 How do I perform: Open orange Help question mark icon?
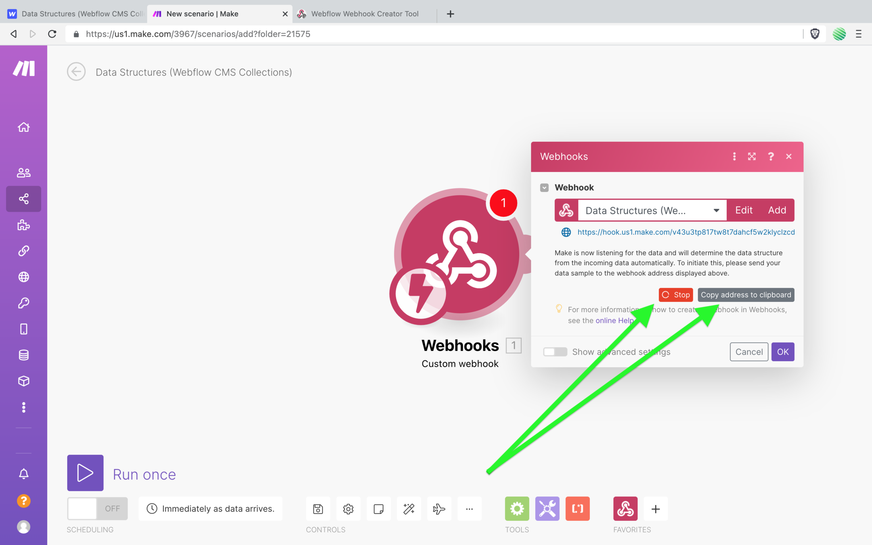[x=23, y=501]
